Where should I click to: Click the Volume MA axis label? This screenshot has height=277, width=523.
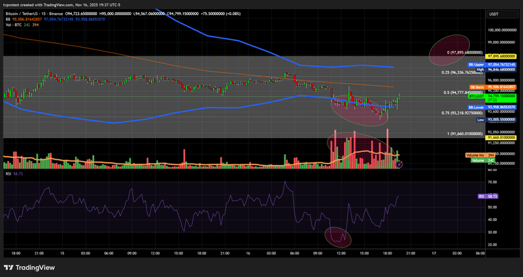tap(474, 154)
